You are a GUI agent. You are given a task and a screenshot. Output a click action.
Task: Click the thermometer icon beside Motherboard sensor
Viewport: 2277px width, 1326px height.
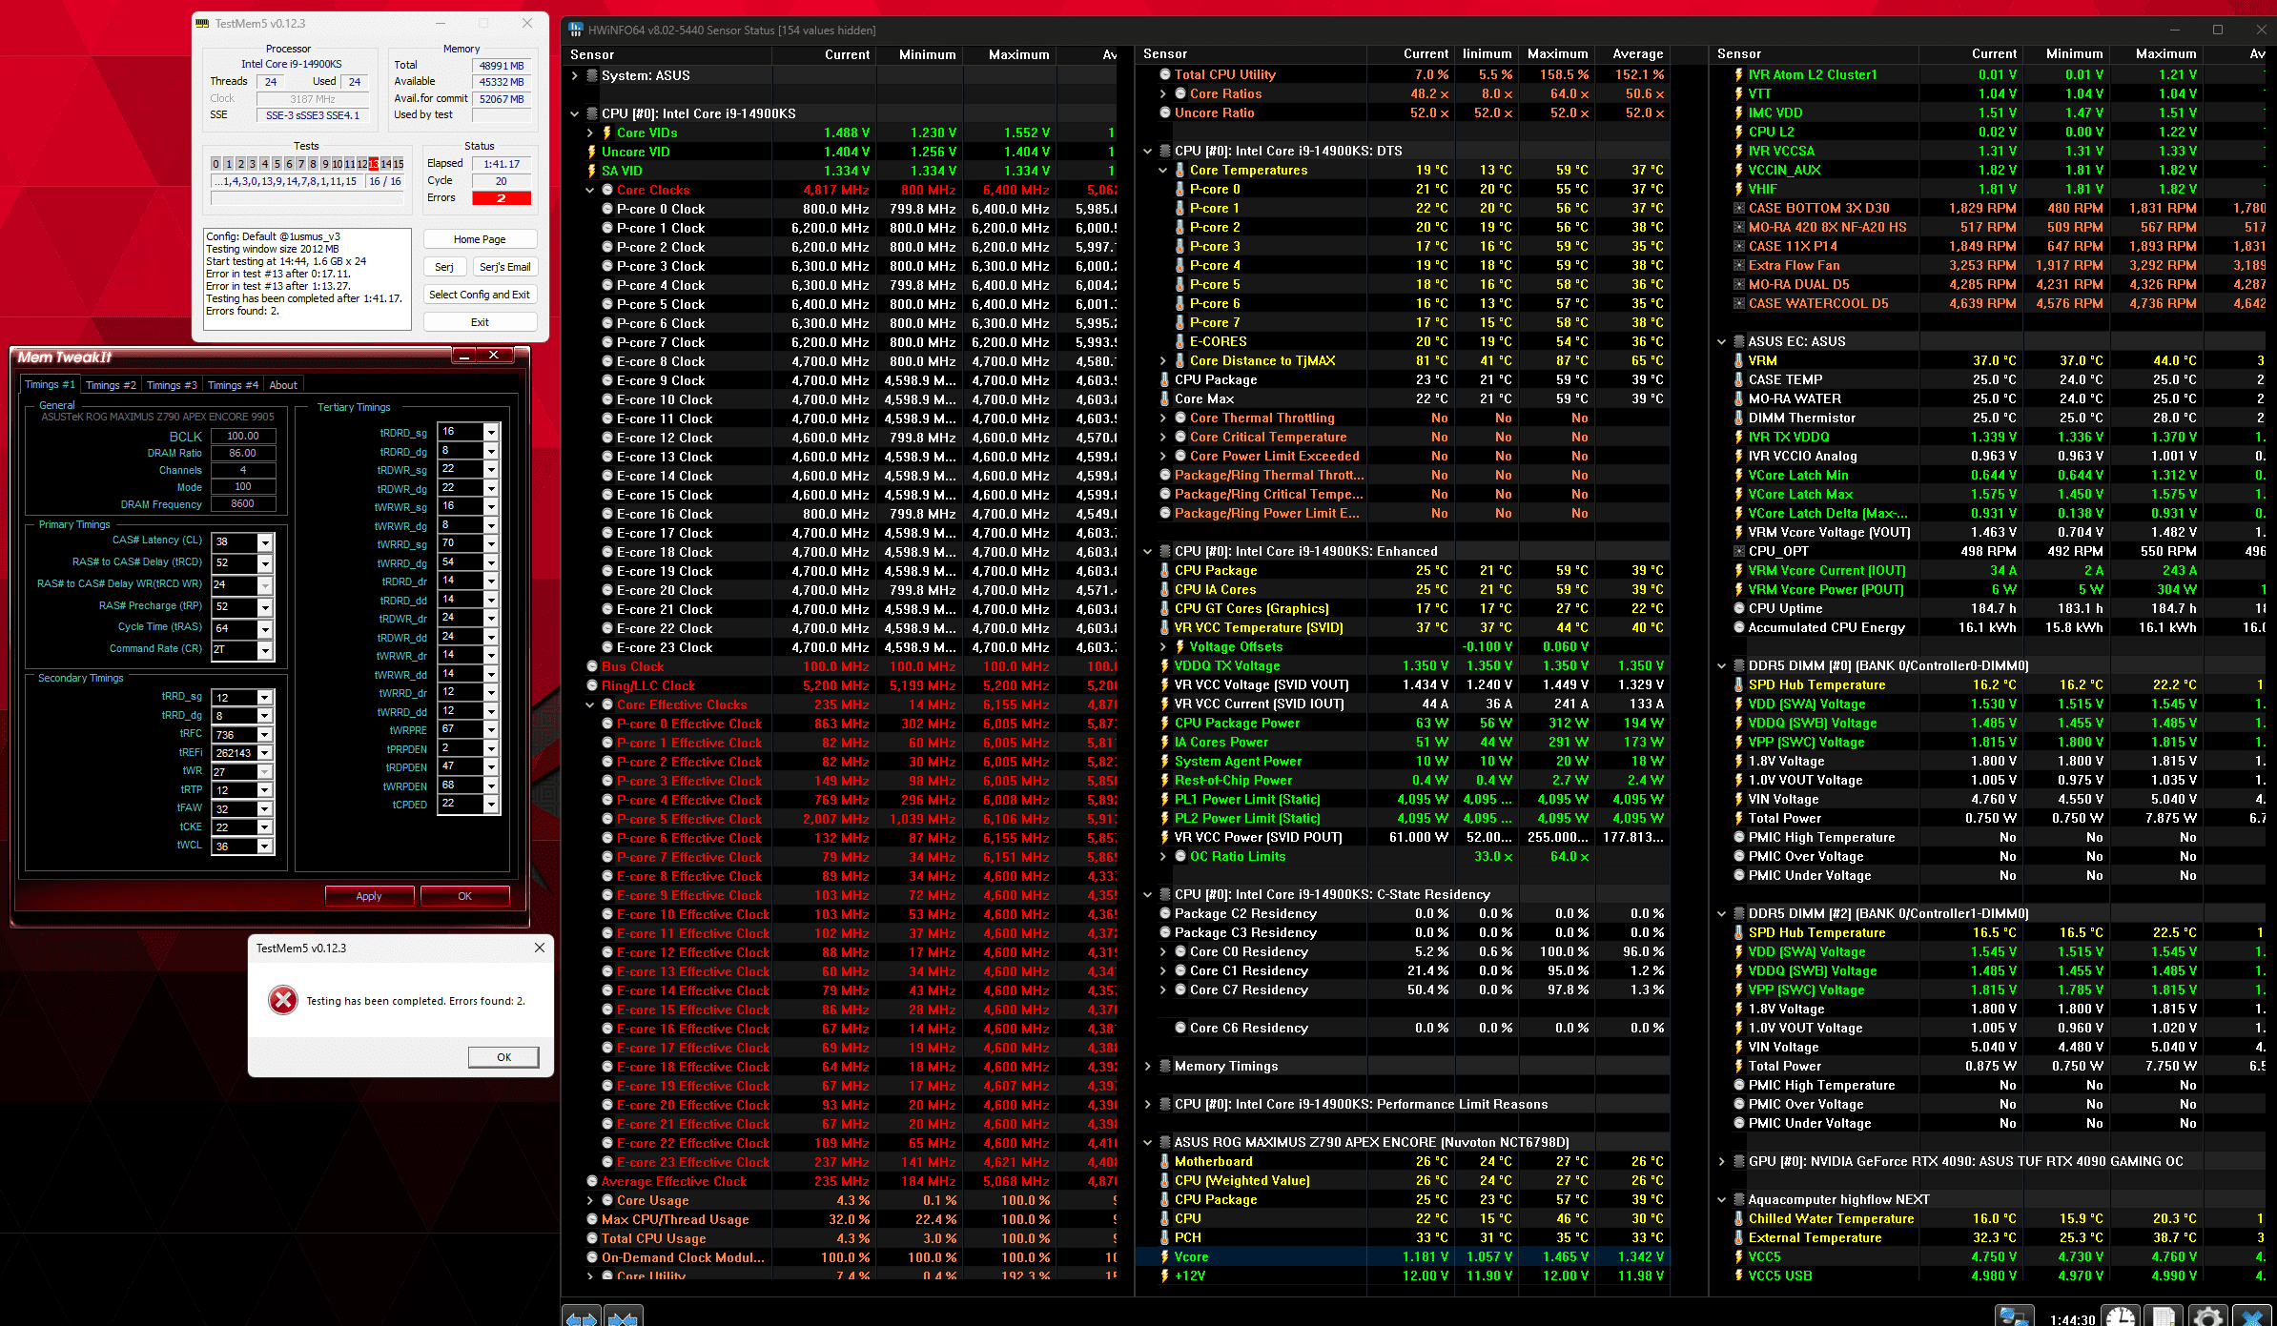(x=1164, y=1161)
